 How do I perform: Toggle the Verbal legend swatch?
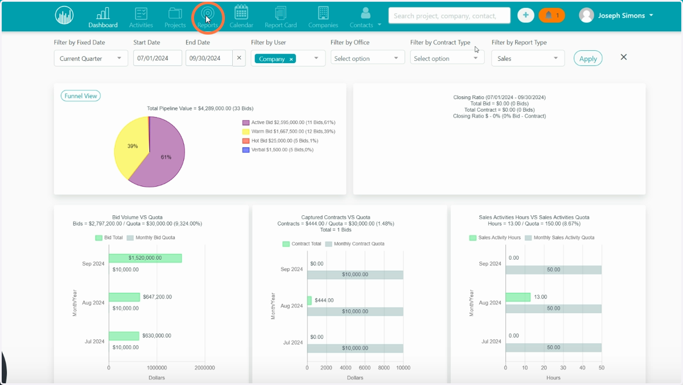[x=246, y=150]
